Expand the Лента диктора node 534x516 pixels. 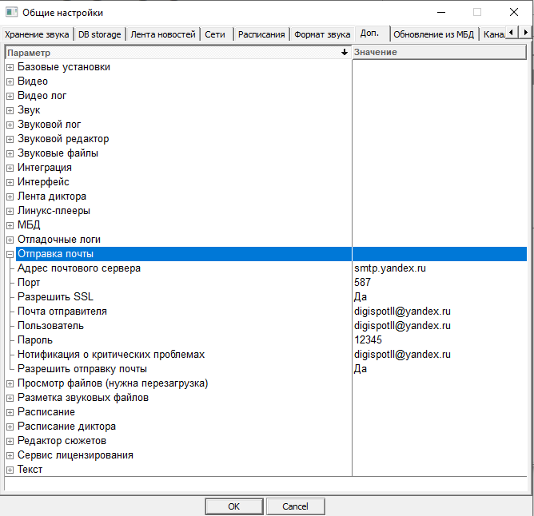point(10,196)
